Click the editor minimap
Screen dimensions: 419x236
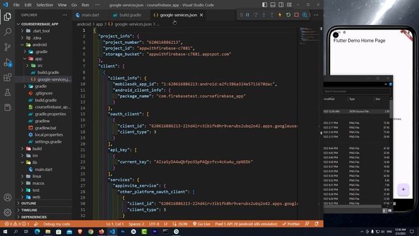click(x=309, y=35)
